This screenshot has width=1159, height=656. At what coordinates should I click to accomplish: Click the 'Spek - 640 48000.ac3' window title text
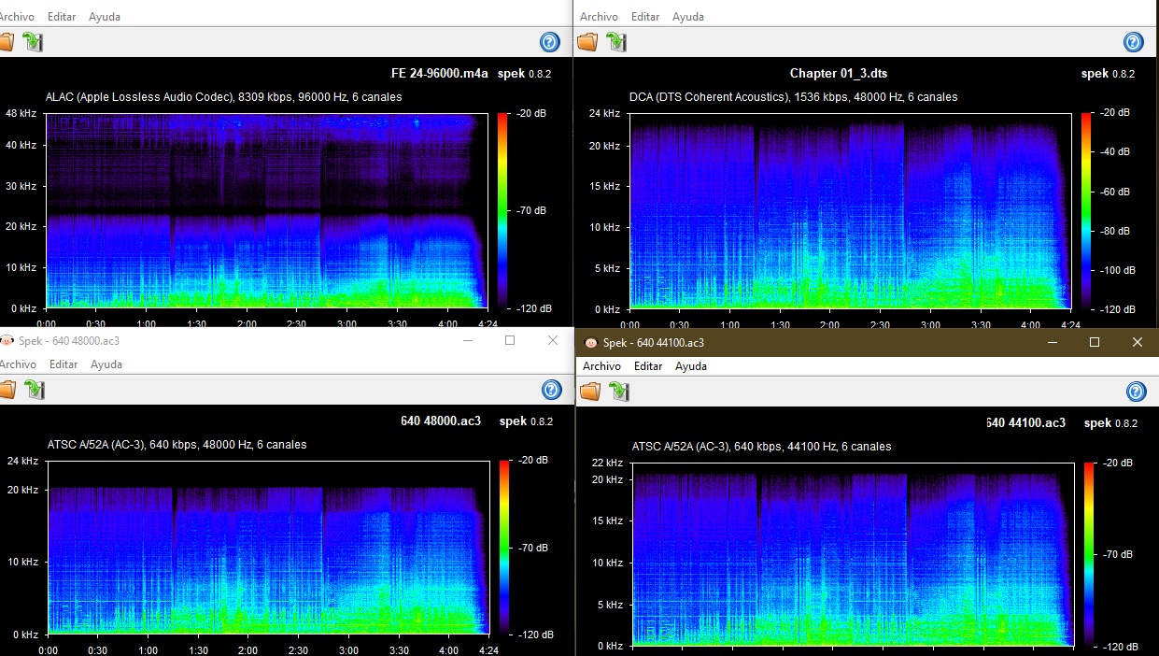pyautogui.click(x=69, y=341)
